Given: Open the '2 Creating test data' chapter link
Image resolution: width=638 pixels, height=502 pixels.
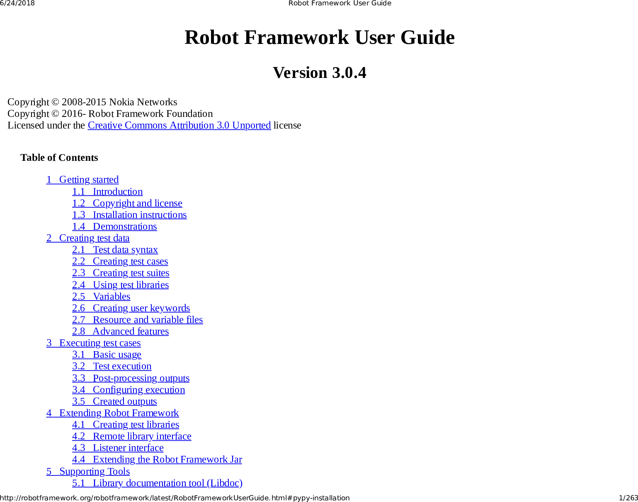Looking at the screenshot, I should [x=88, y=238].
